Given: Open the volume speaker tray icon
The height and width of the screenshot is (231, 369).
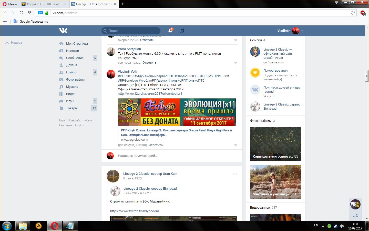Looking at the screenshot, I should point(342,226).
